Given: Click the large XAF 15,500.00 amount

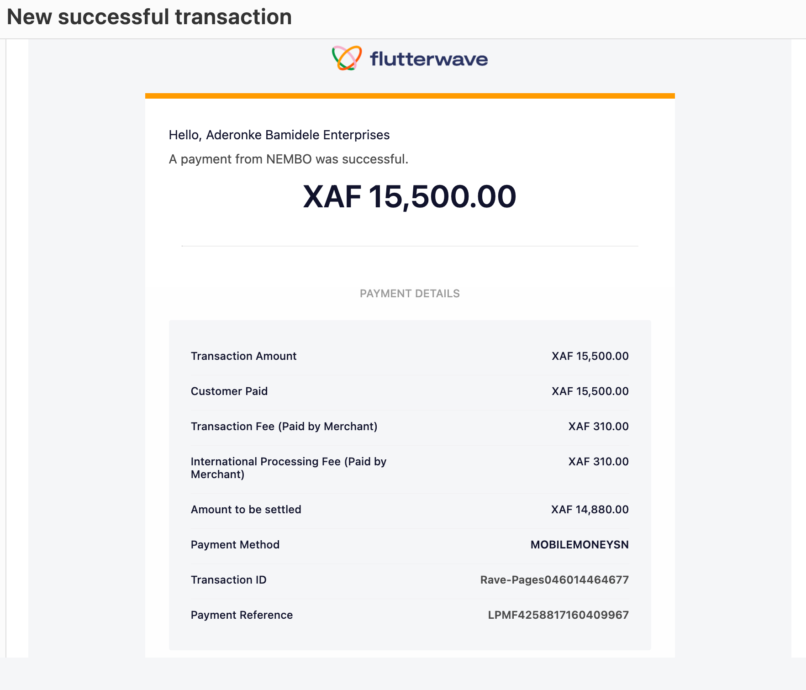Looking at the screenshot, I should pyautogui.click(x=410, y=197).
